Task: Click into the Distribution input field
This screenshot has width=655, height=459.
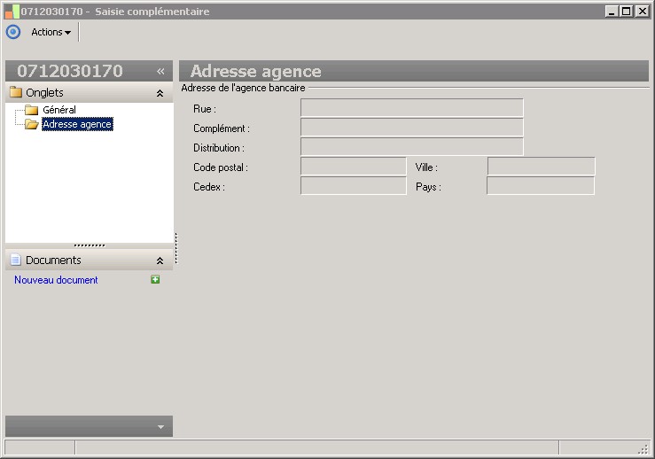Action: (412, 146)
